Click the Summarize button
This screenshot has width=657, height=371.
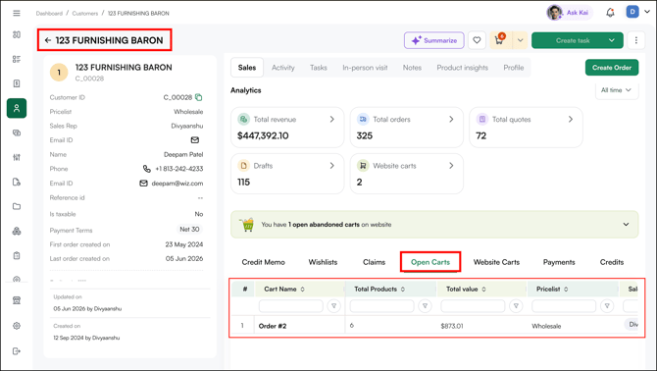tap(434, 40)
